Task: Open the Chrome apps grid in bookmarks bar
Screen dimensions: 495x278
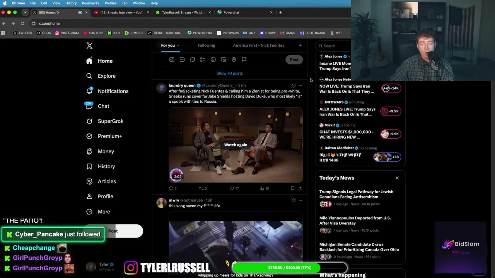Action: tap(3, 33)
